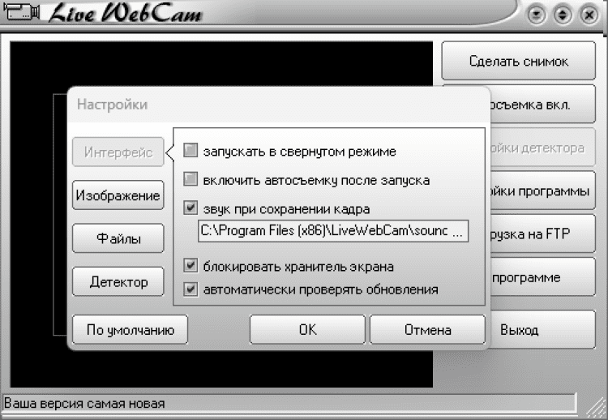
Task: Click the sound file path field
Action: [x=333, y=231]
